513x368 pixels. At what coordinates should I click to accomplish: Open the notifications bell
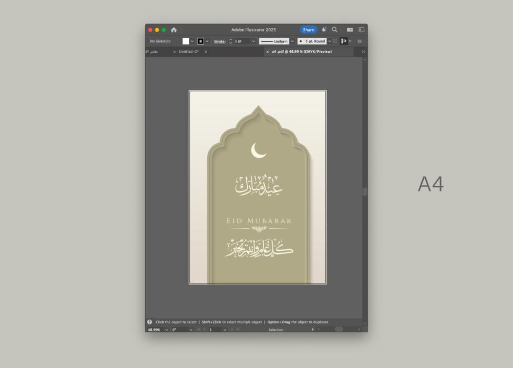pos(324,30)
